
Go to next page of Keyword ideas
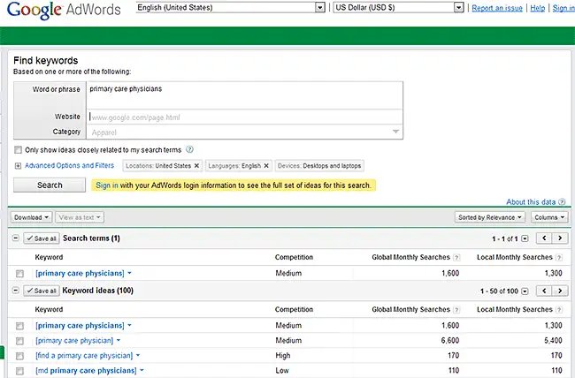tap(560, 291)
